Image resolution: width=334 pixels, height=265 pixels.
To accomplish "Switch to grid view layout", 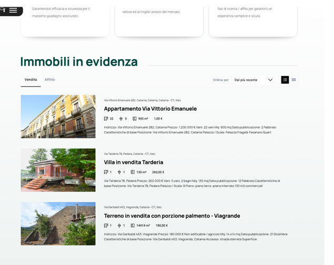I will (293, 80).
